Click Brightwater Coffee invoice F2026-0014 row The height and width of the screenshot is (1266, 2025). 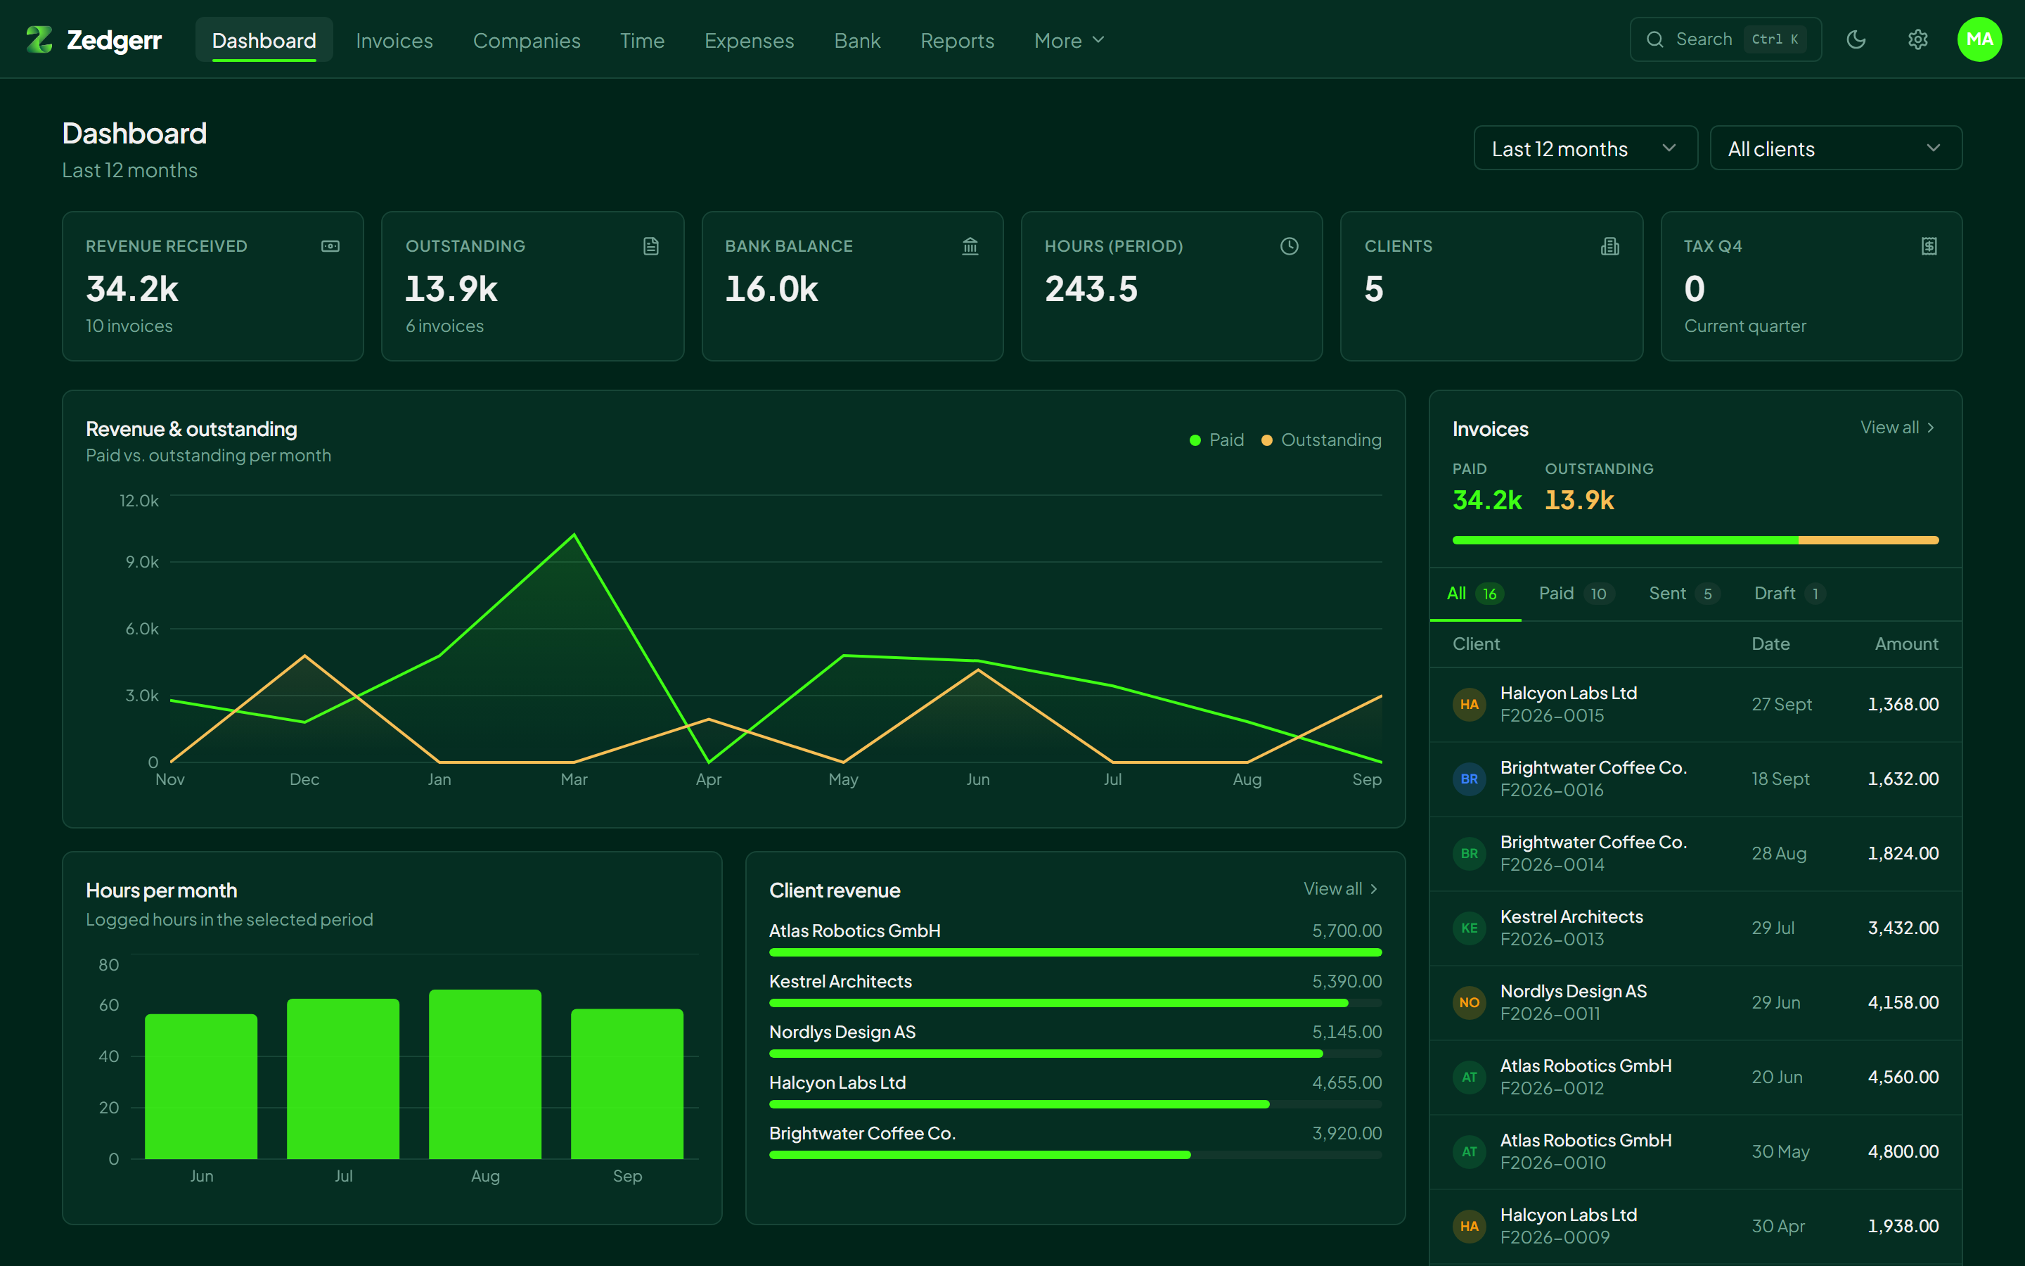pos(1695,853)
